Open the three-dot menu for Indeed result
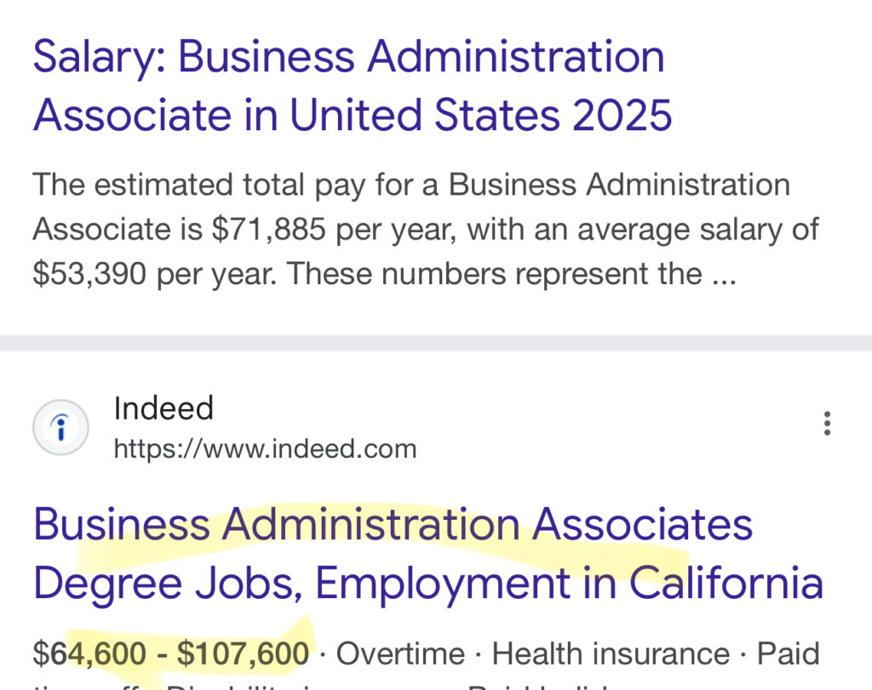The image size is (872, 690). click(x=827, y=424)
